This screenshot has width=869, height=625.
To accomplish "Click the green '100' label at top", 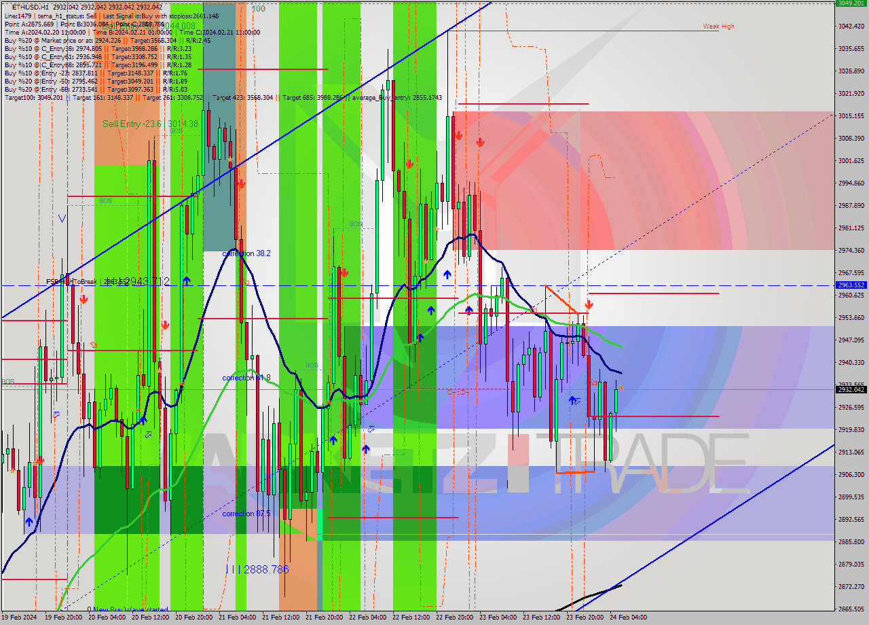I will (x=258, y=9).
